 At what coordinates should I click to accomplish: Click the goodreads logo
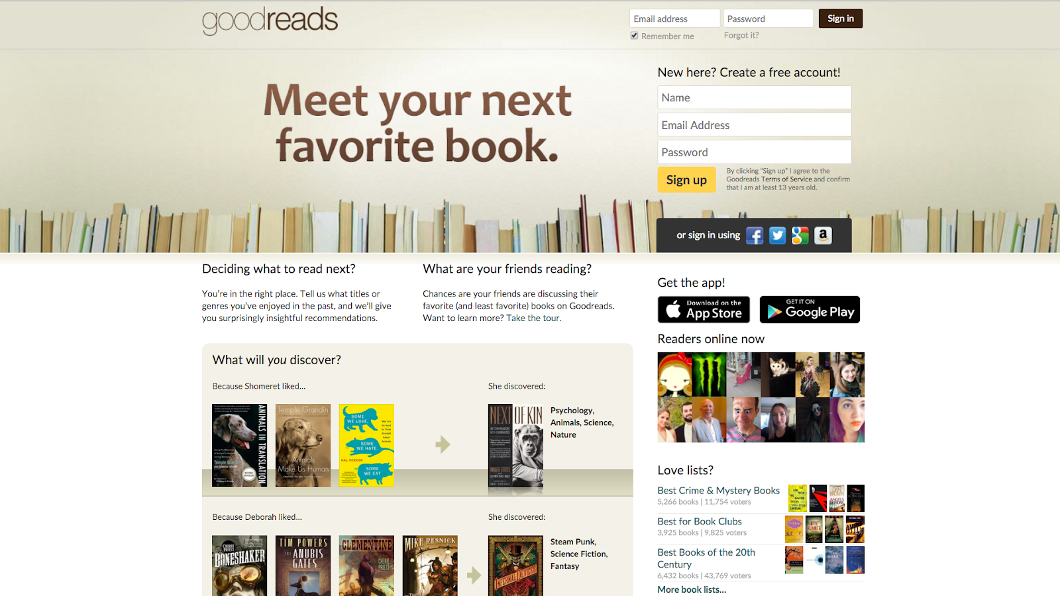(270, 20)
